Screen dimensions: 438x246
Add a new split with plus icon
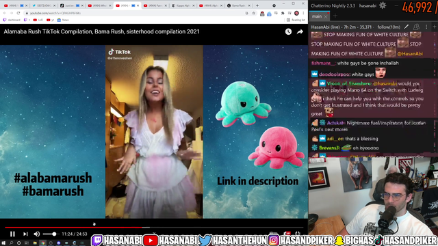point(435,27)
